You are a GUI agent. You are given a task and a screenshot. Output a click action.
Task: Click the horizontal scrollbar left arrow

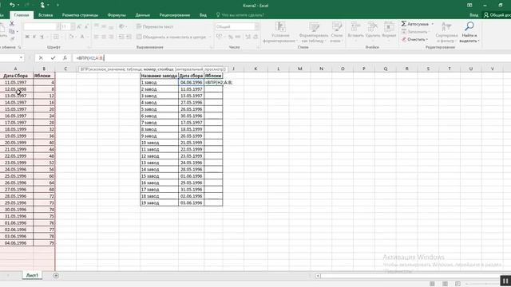click(x=318, y=276)
